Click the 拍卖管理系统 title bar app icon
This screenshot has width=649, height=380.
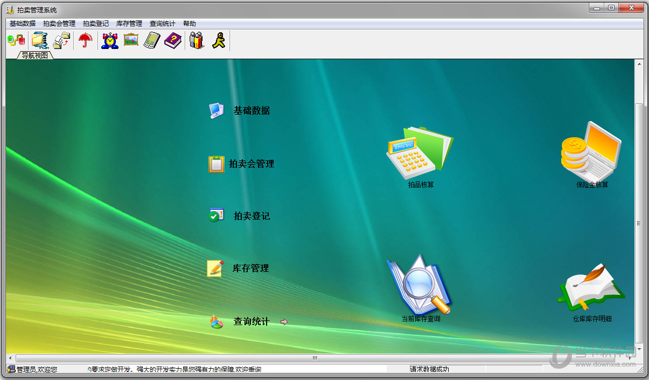click(x=10, y=10)
